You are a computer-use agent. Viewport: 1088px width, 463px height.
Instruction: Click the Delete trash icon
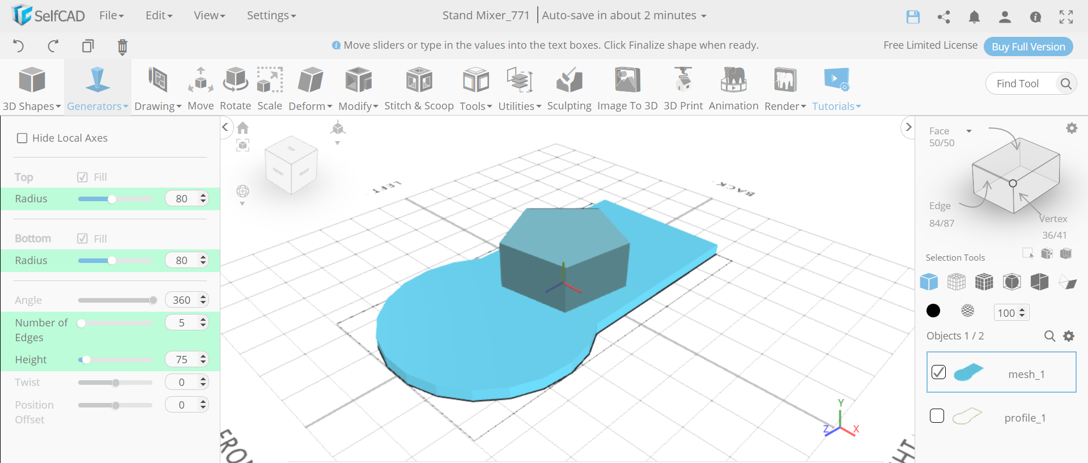[x=122, y=46]
